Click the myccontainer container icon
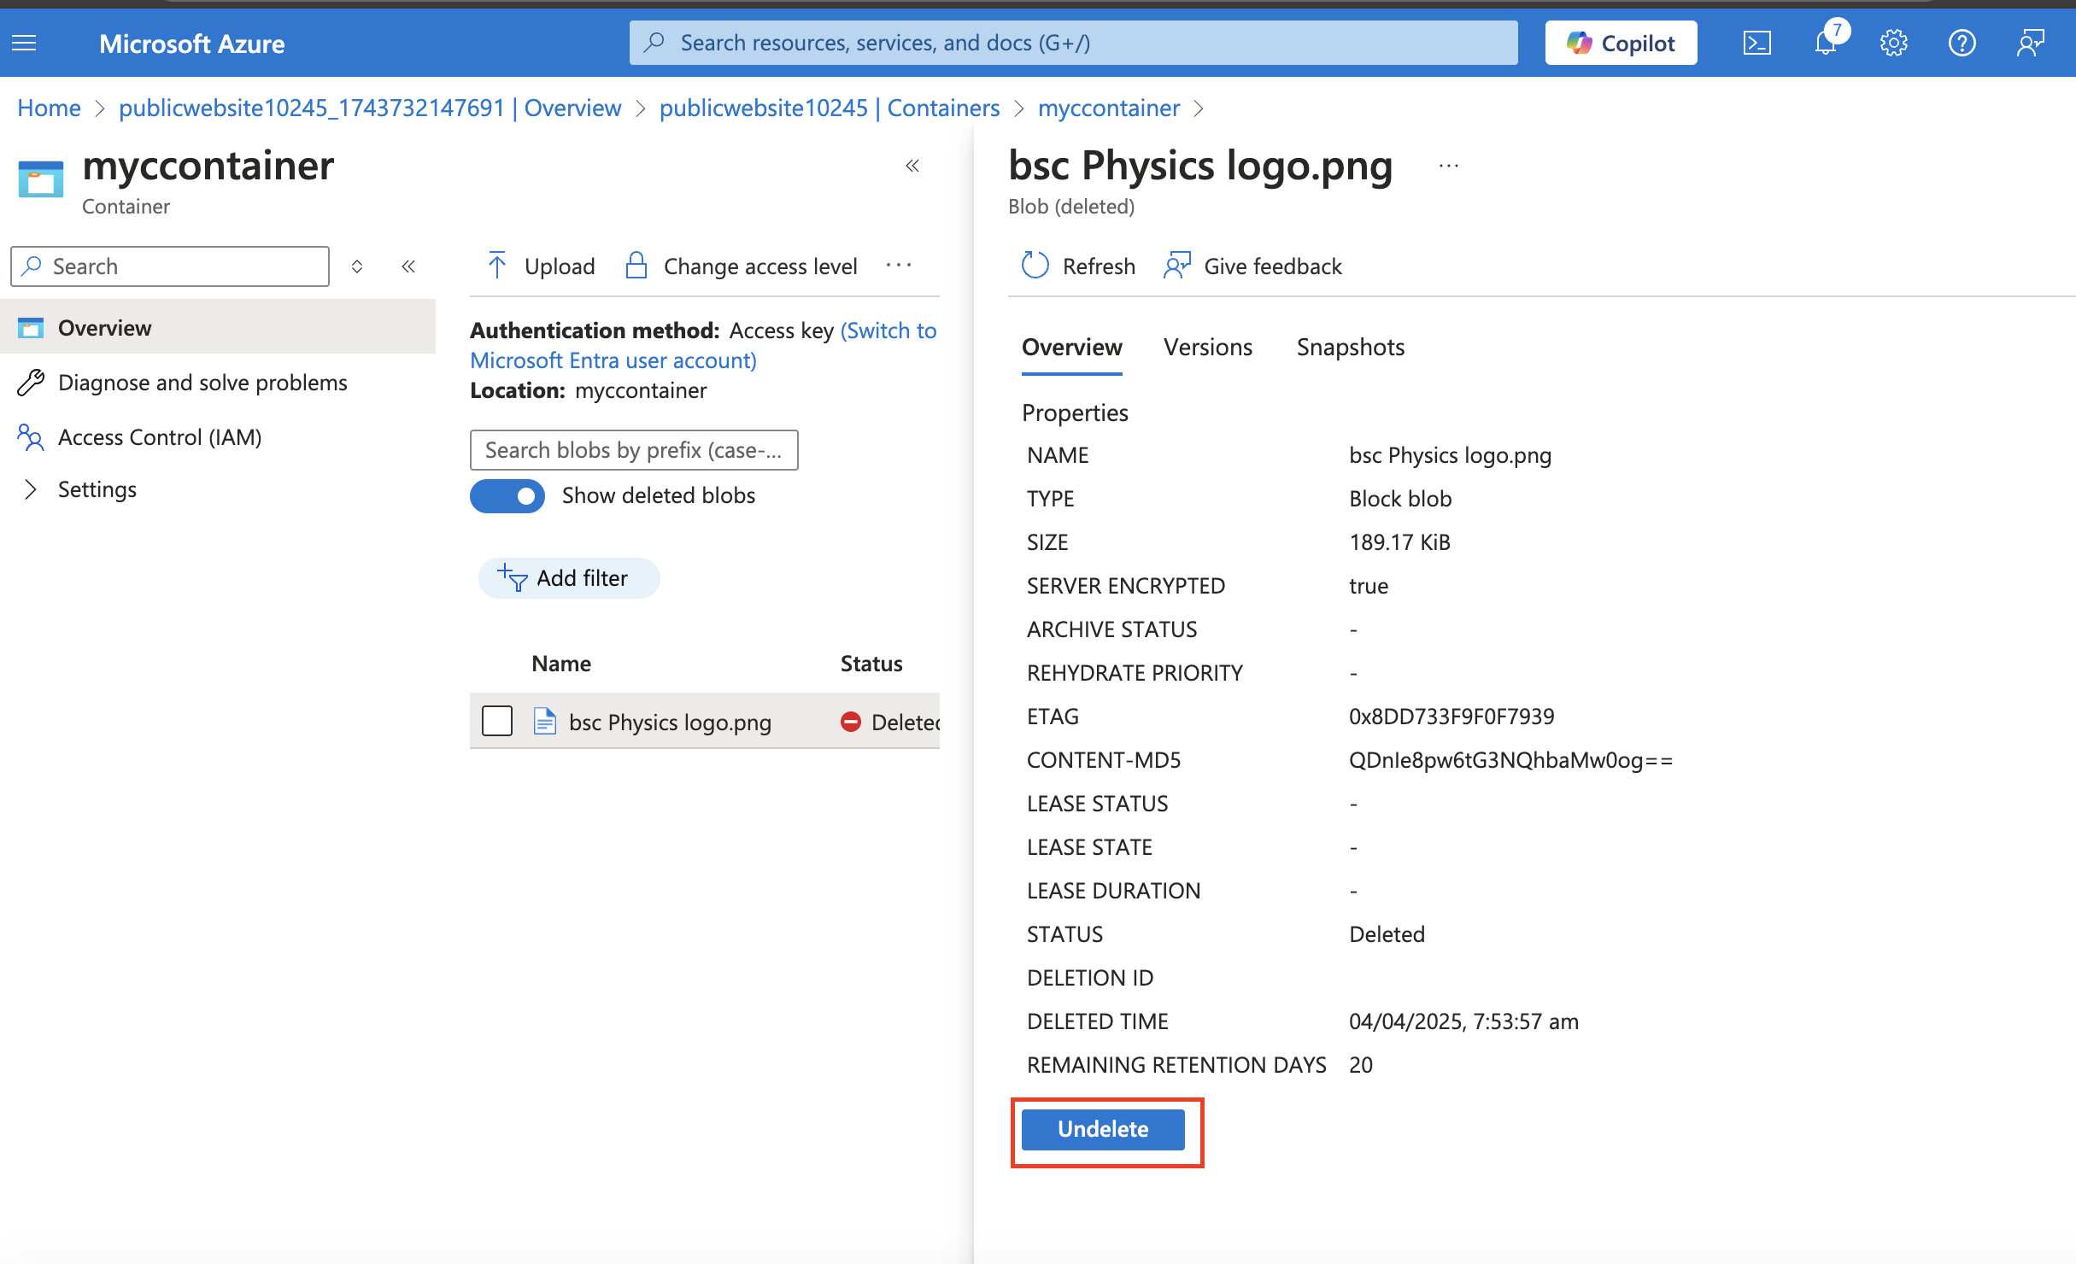2076x1264 pixels. click(41, 178)
